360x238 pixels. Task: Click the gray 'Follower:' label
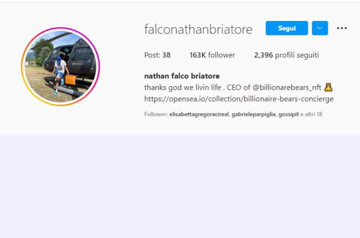coord(156,114)
